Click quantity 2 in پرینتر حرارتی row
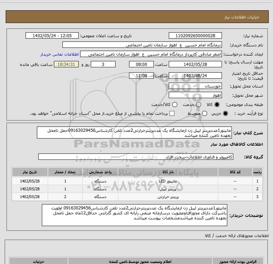 tap(65, 197)
